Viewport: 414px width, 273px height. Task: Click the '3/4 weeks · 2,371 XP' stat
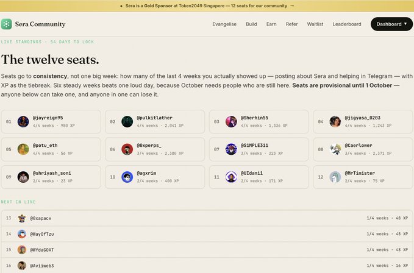pos(368,153)
